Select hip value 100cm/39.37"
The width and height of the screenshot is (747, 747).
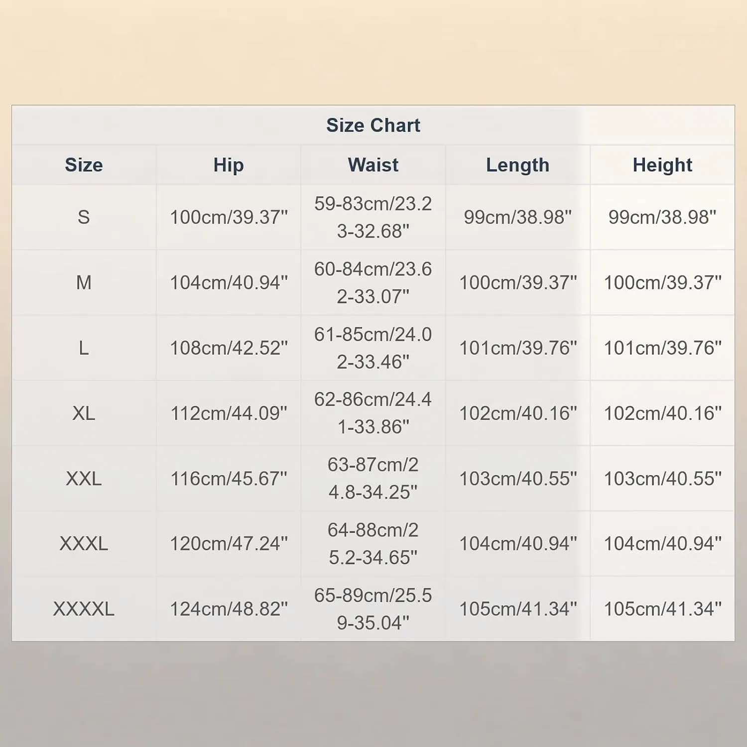click(229, 217)
